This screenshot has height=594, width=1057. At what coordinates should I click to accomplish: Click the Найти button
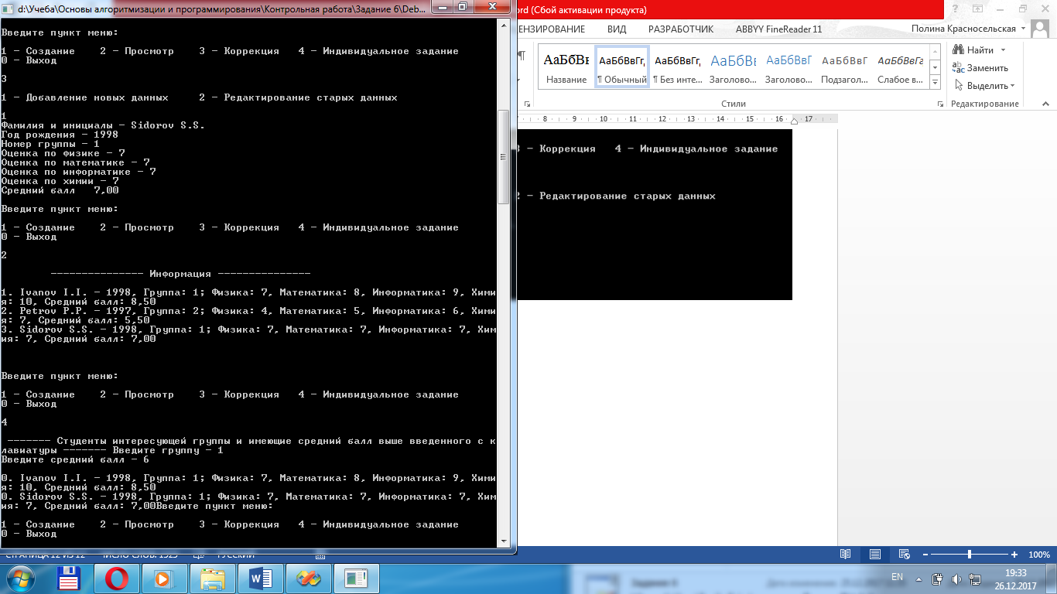(x=978, y=50)
